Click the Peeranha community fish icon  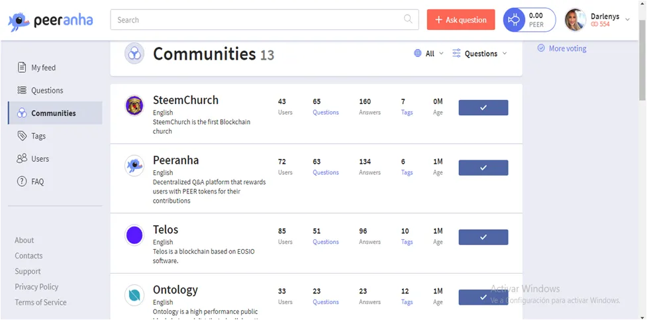134,166
